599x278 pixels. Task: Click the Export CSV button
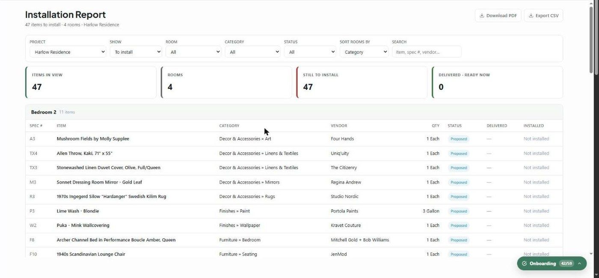(x=543, y=16)
